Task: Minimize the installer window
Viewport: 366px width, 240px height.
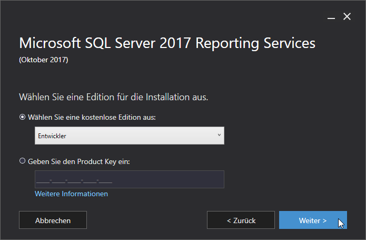Action: tap(331, 17)
